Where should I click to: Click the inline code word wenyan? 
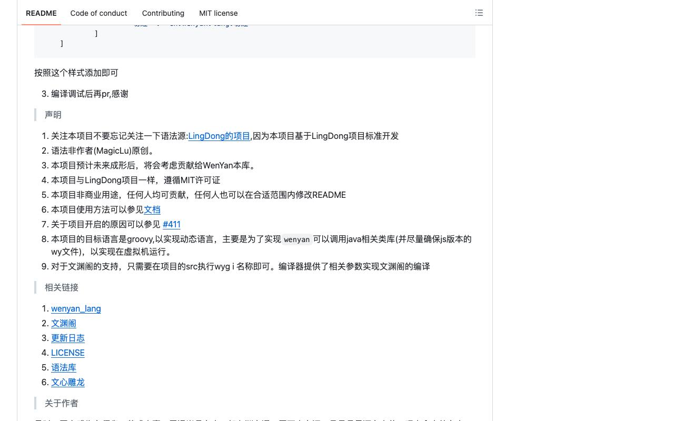click(297, 239)
